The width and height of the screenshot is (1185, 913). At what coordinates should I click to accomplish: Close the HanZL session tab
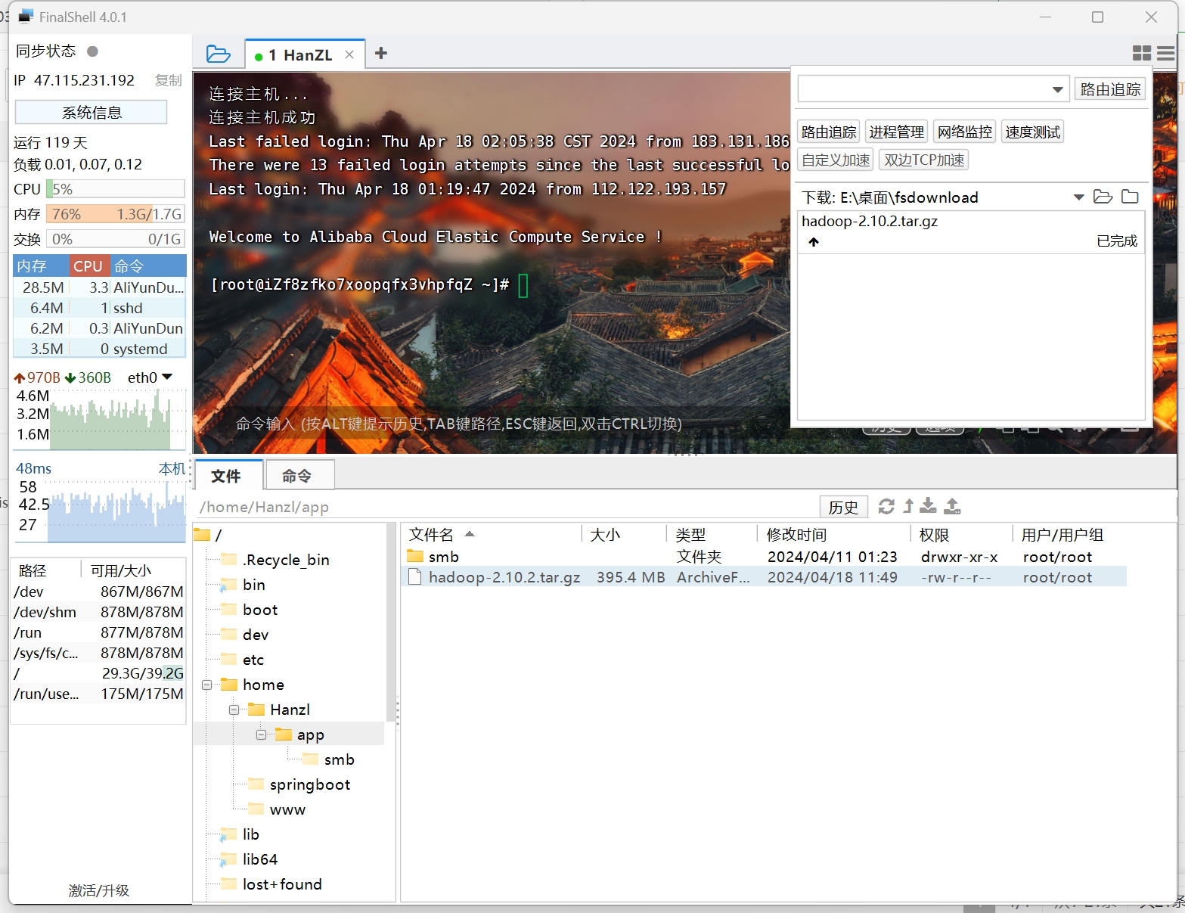(x=349, y=54)
